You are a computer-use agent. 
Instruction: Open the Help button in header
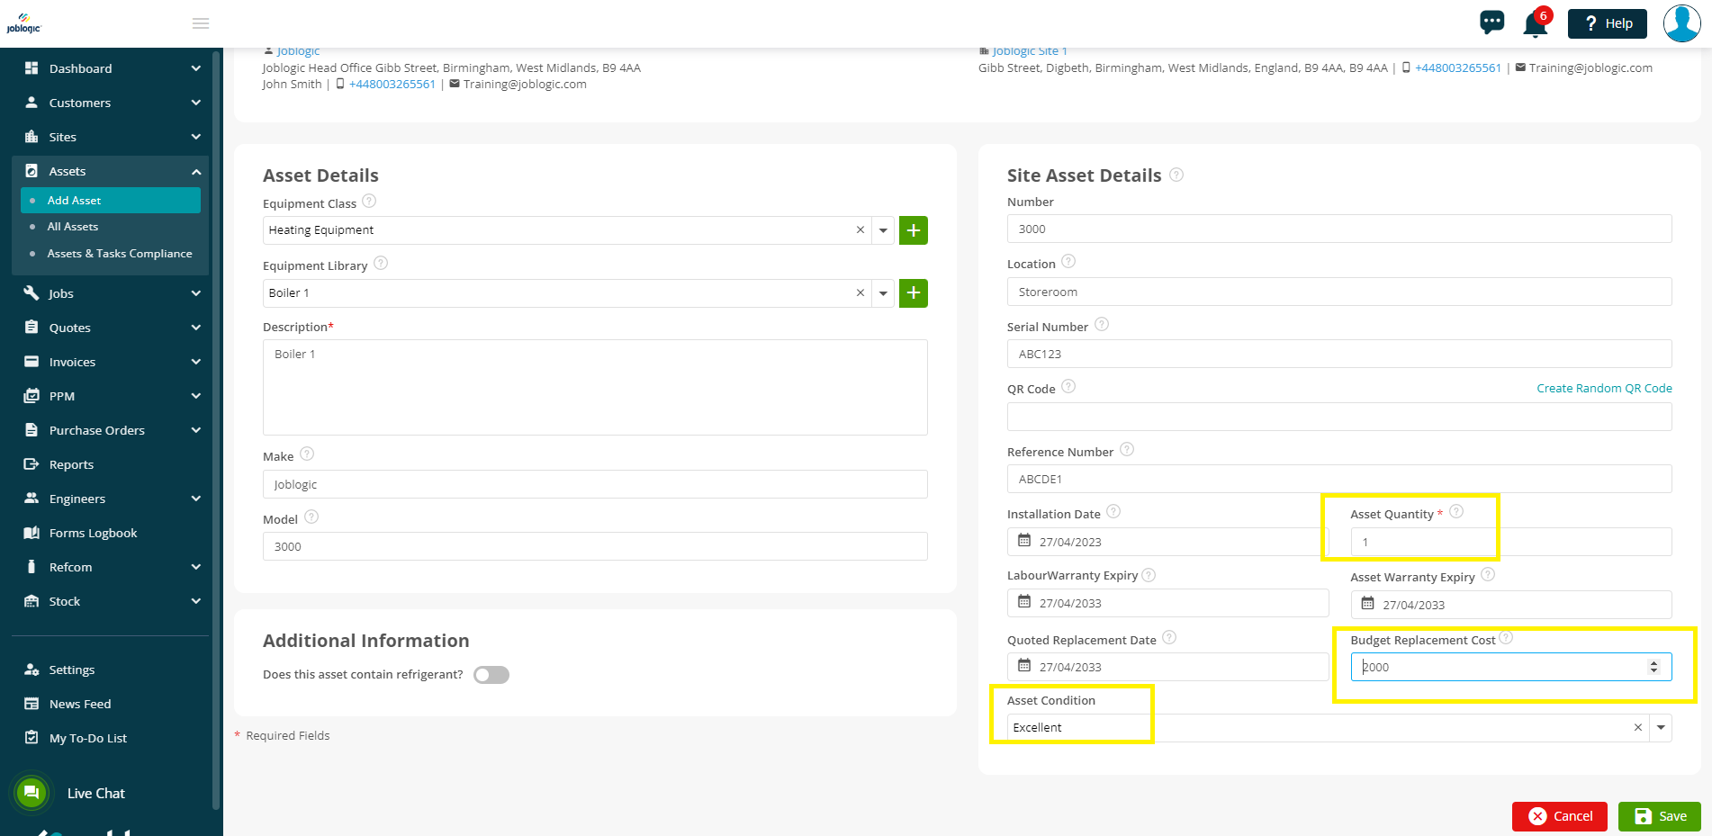coord(1608,23)
